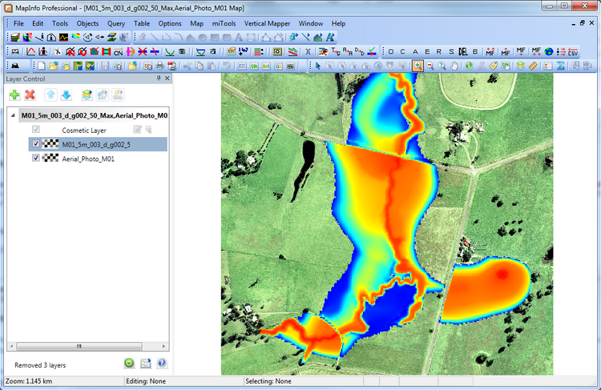Image resolution: width=601 pixels, height=390 pixels.
Task: Click the red Remove Layers X icon
Action: pyautogui.click(x=30, y=94)
